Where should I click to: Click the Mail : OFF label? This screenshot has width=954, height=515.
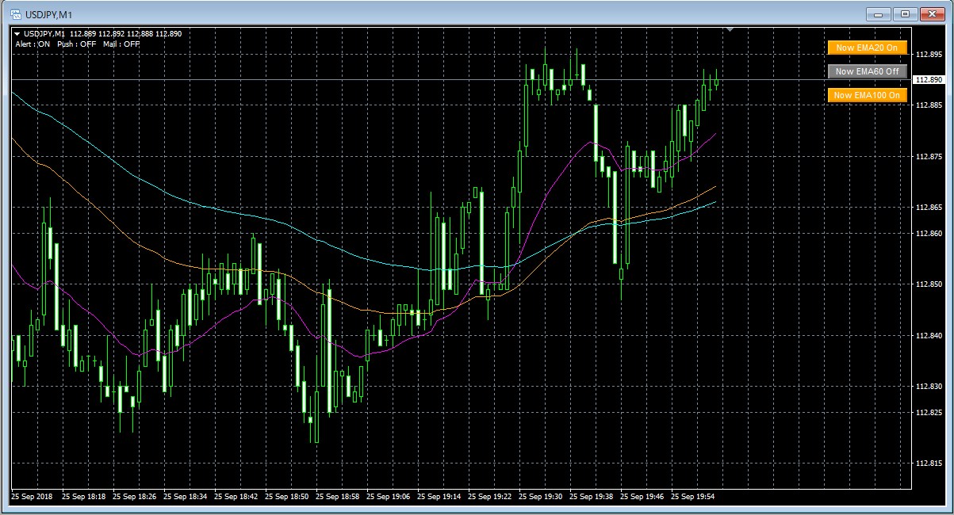coord(121,44)
